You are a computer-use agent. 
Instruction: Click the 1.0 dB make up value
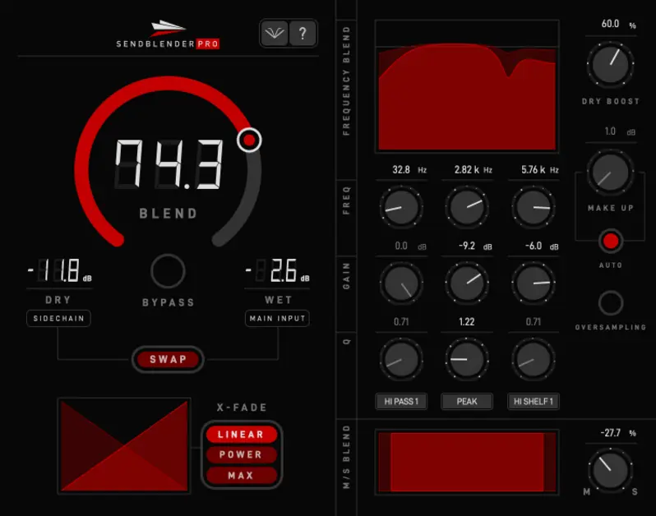click(620, 131)
